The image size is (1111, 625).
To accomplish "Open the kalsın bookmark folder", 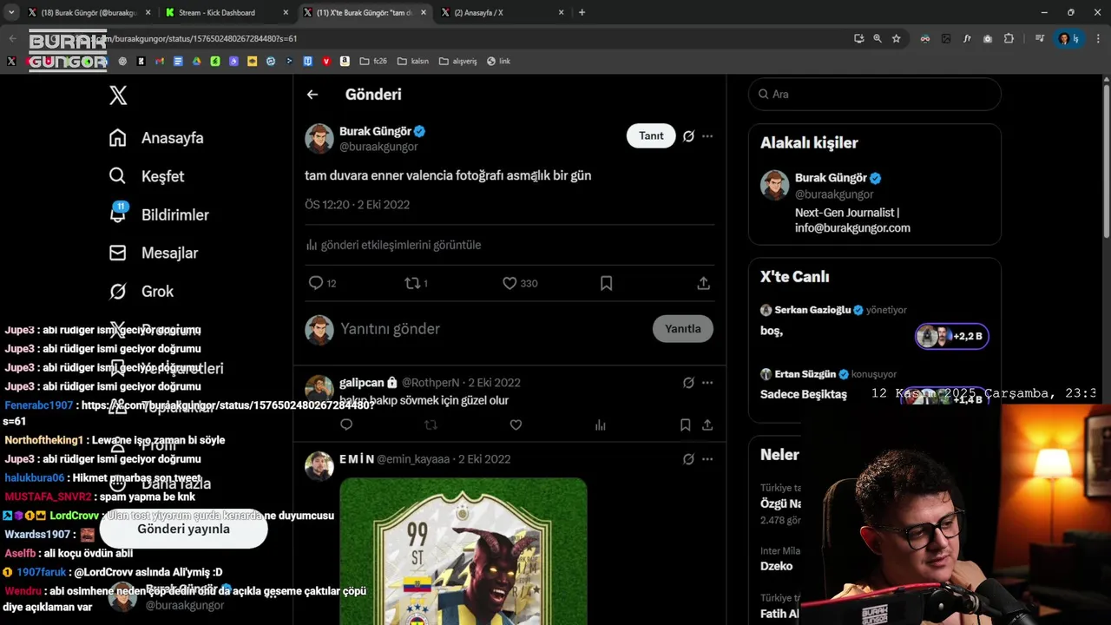I will coord(413,62).
